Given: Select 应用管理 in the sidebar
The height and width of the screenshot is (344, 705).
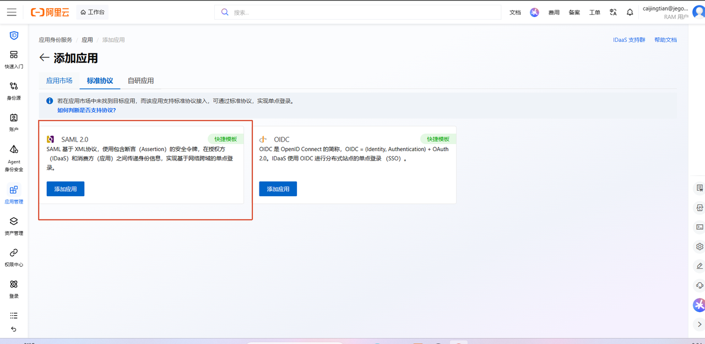Looking at the screenshot, I should (14, 195).
